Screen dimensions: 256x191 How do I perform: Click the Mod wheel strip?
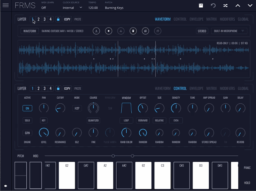(x=35, y=175)
